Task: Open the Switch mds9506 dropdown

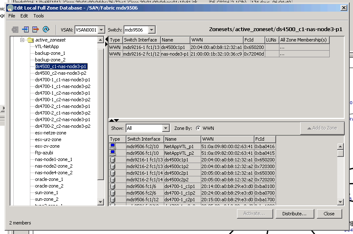Action: click(151, 30)
